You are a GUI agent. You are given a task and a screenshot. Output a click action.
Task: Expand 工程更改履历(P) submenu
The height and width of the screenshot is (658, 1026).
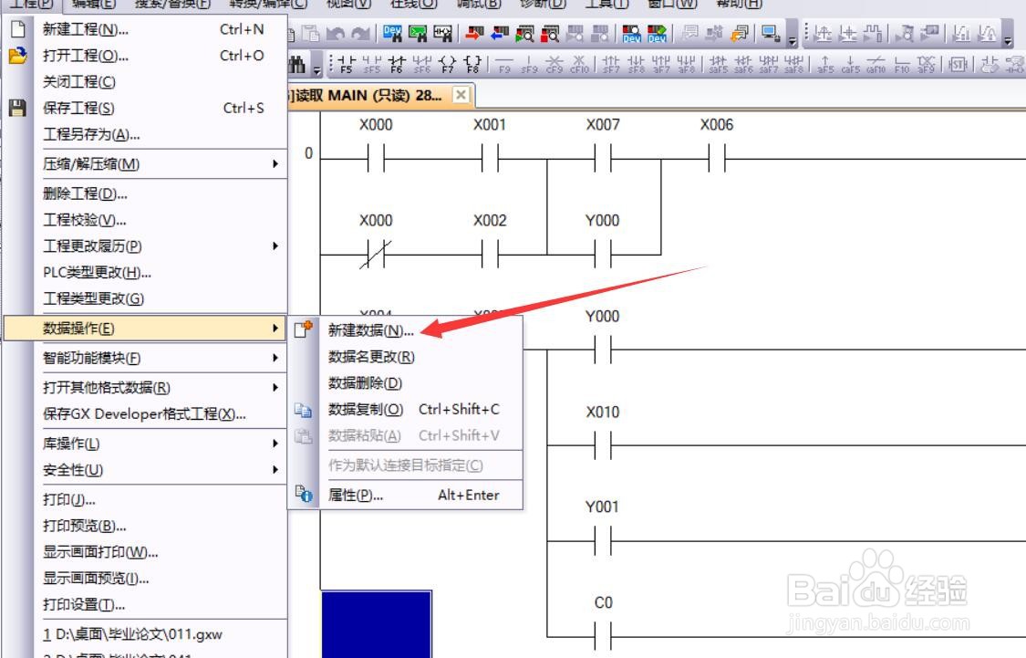[x=145, y=246]
